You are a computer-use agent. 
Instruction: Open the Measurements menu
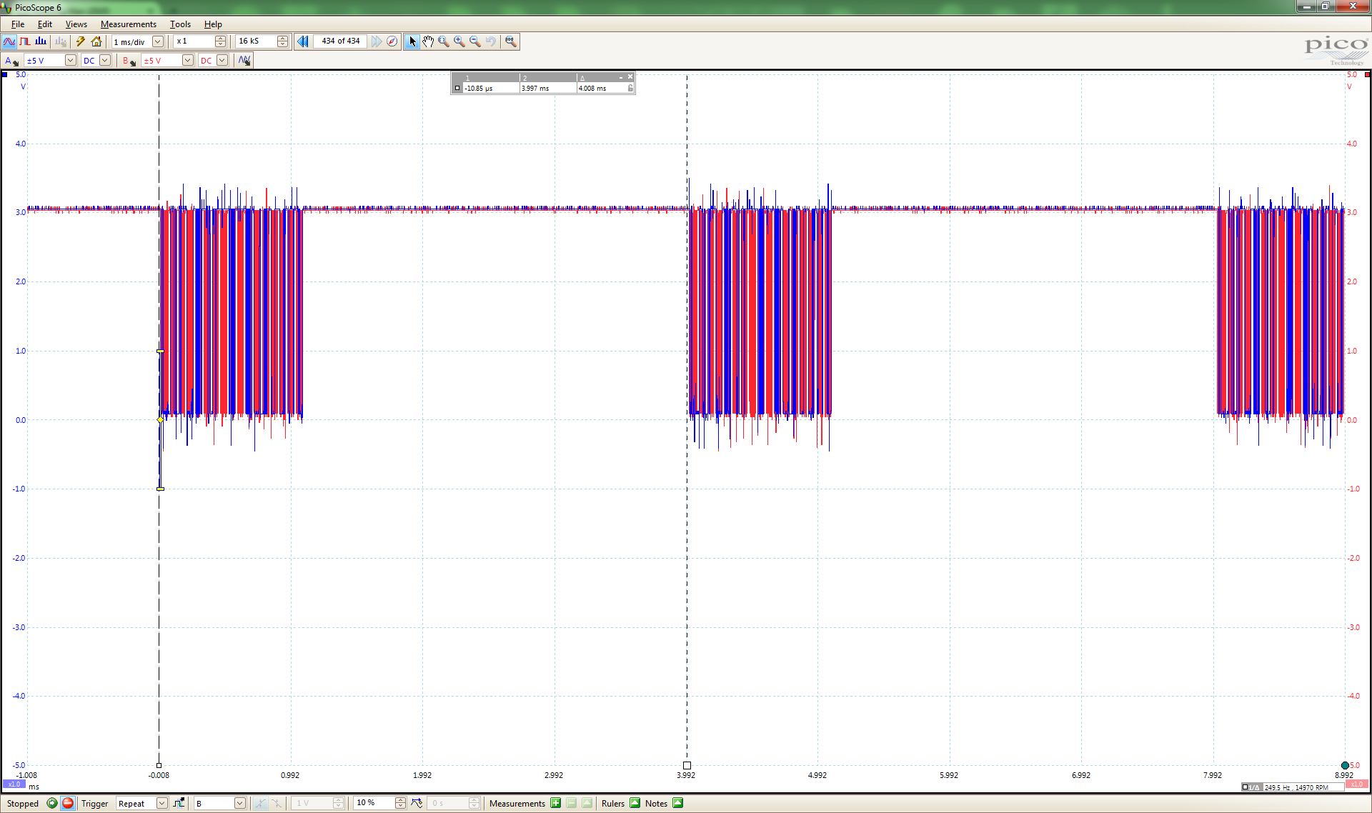tap(129, 24)
